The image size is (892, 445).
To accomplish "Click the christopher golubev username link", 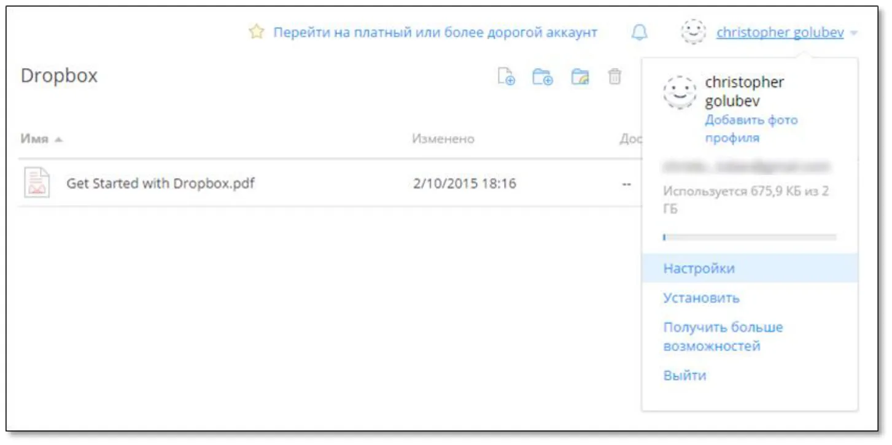I will click(x=780, y=33).
